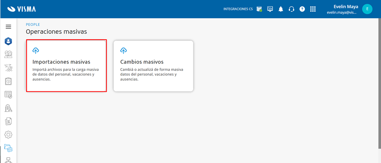Screen dimensions: 381x163
Task: Click the database status icon
Action: 259,9
